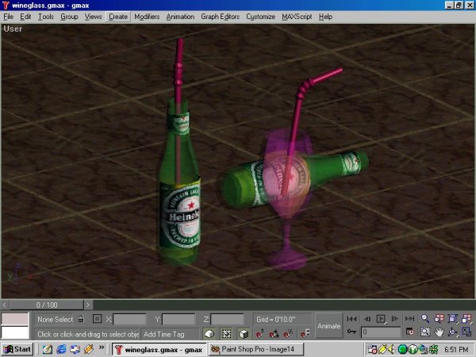Open Time Configuration clock icon
Viewport: 476px width, 357px height.
tap(410, 332)
